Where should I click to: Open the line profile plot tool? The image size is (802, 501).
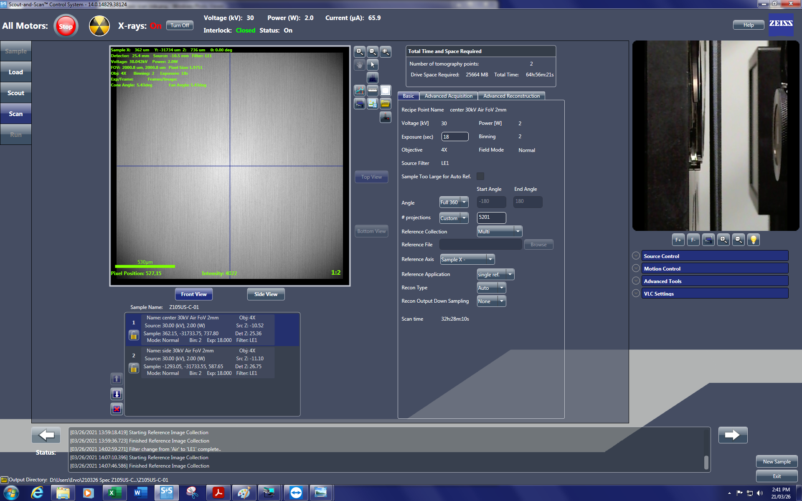pos(360,91)
